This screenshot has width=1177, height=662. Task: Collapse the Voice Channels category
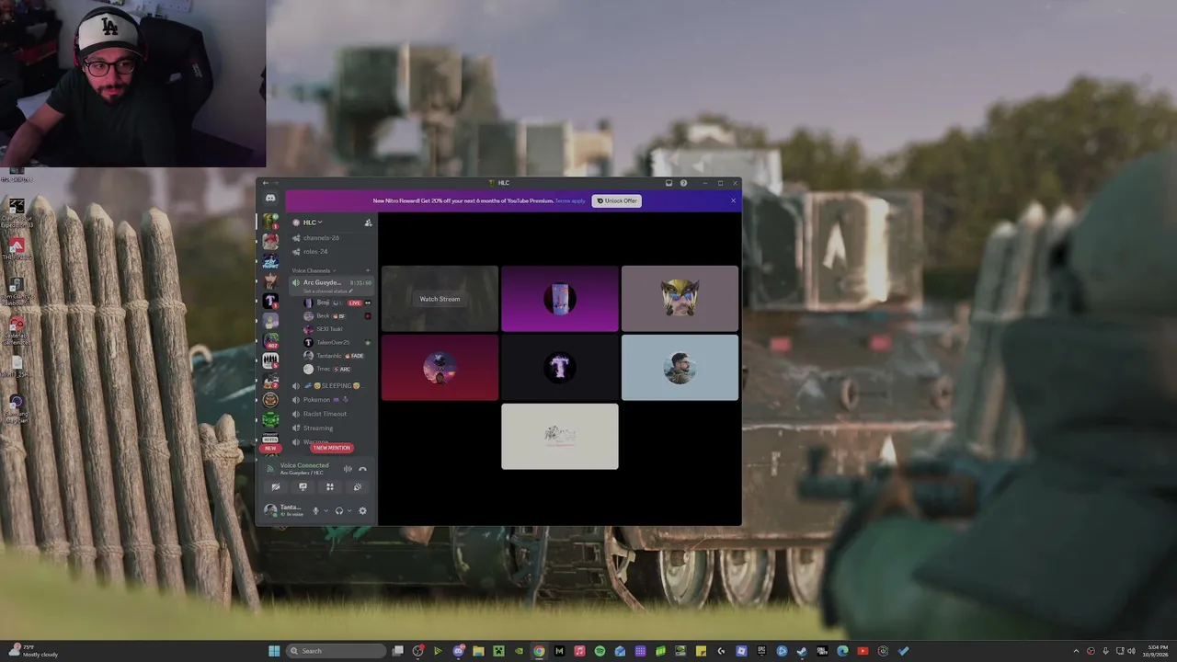pyautogui.click(x=314, y=271)
